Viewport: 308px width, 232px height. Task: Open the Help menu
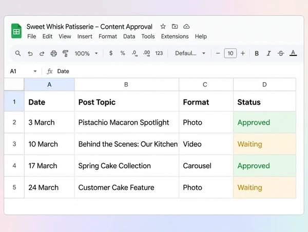point(201,36)
